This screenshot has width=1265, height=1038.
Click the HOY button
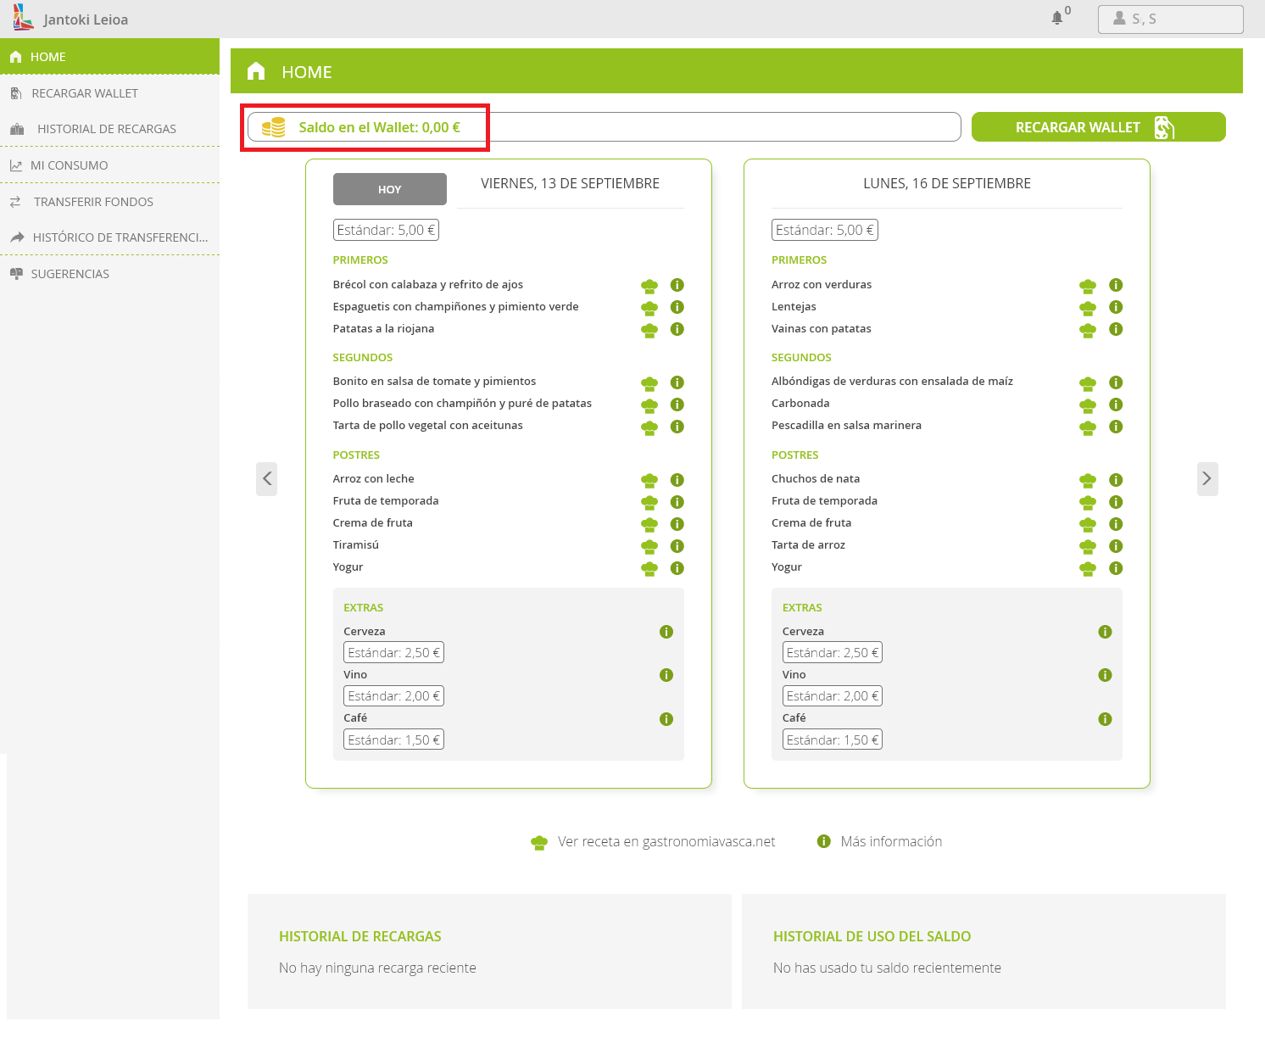pyautogui.click(x=389, y=189)
